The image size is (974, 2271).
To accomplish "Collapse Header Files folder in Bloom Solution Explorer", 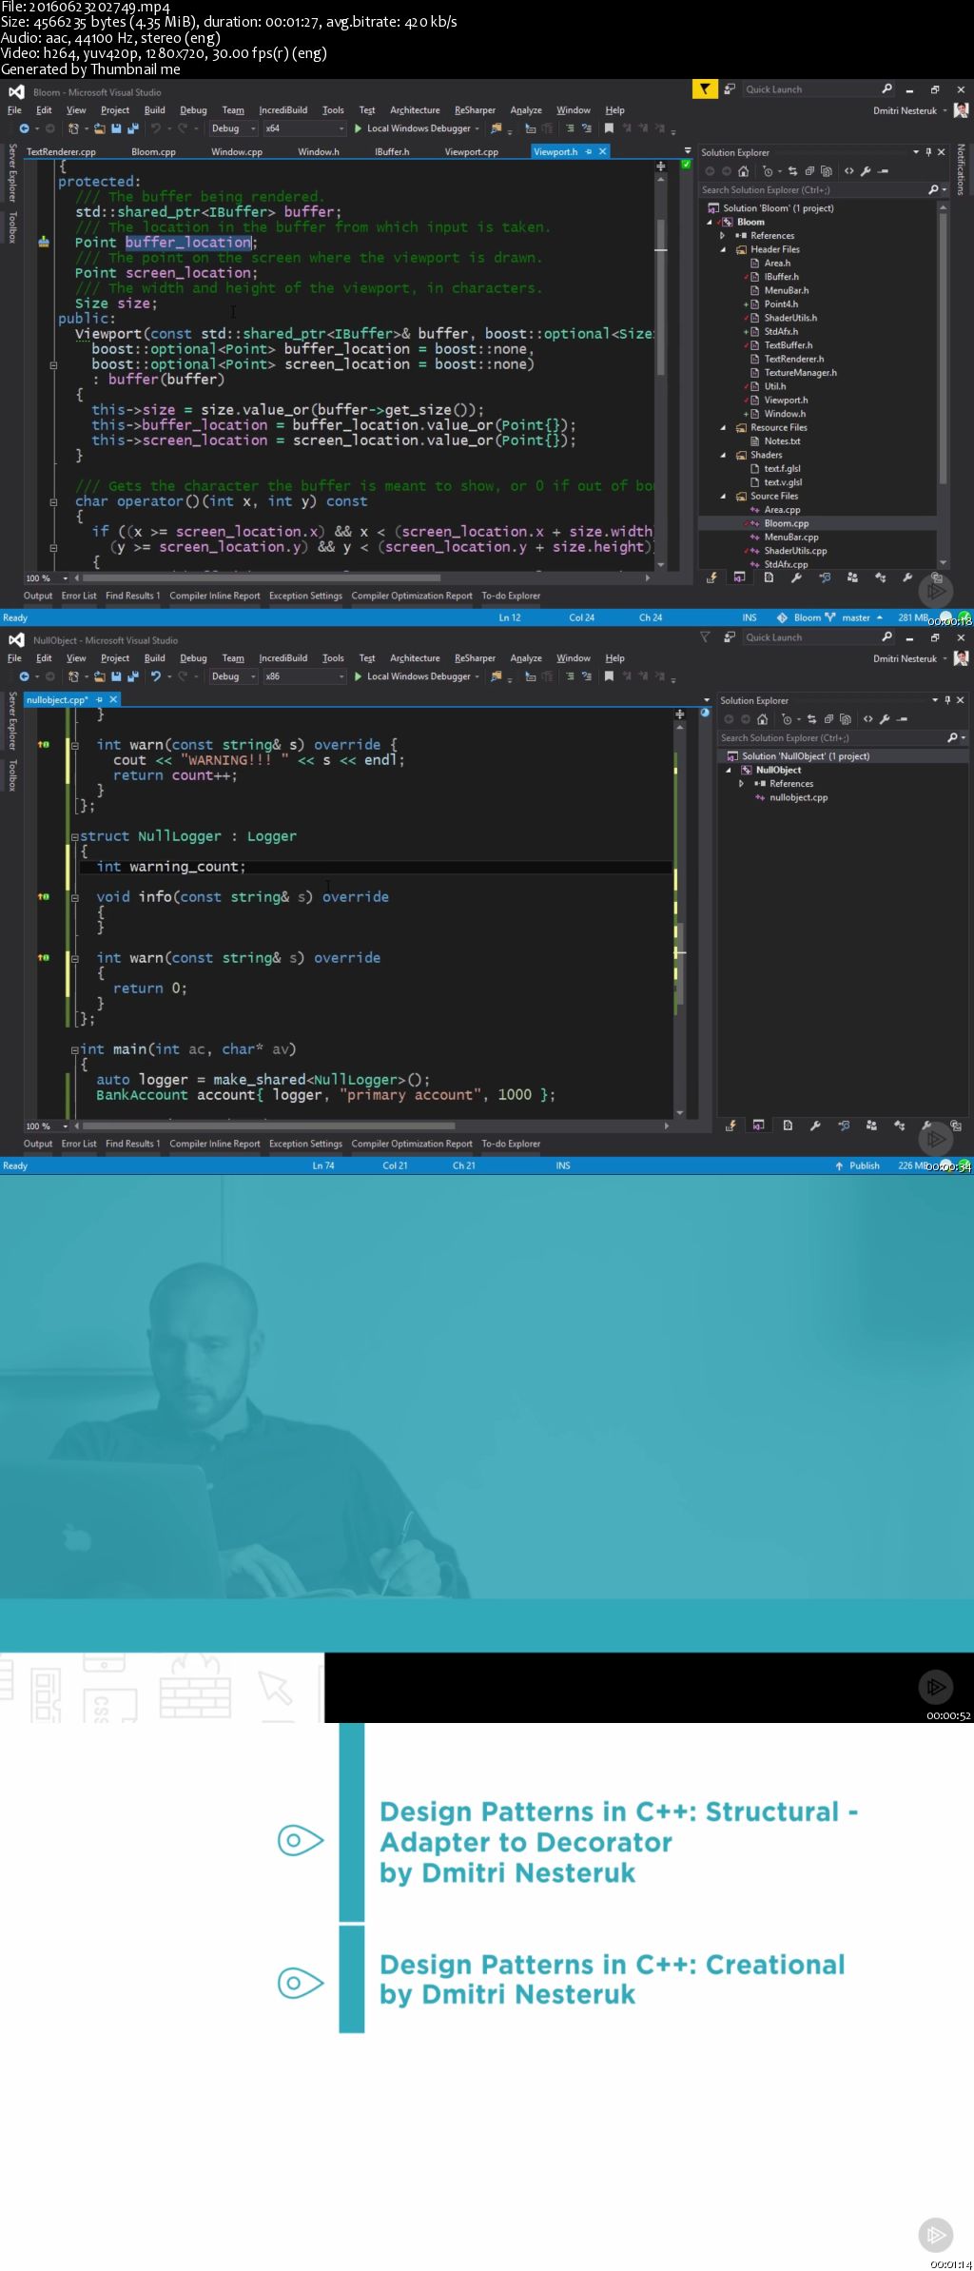I will (x=723, y=249).
